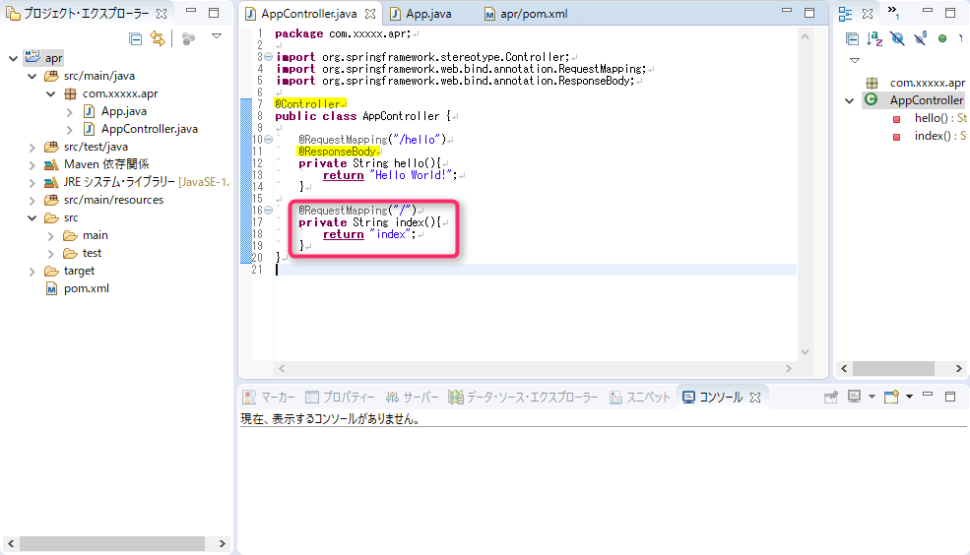Select target folder in project tree

pyautogui.click(x=79, y=271)
